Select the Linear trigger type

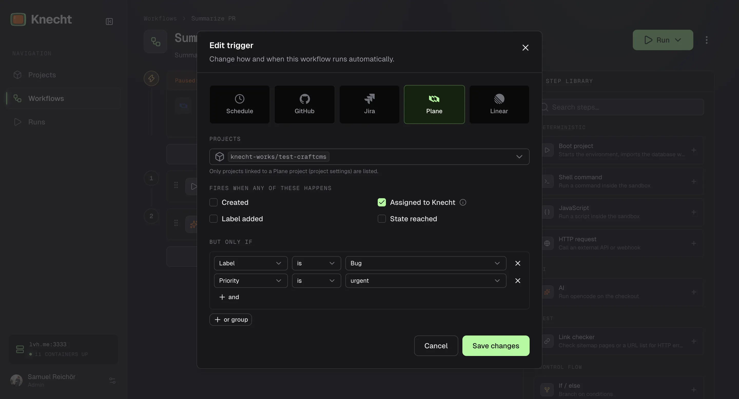(x=499, y=104)
